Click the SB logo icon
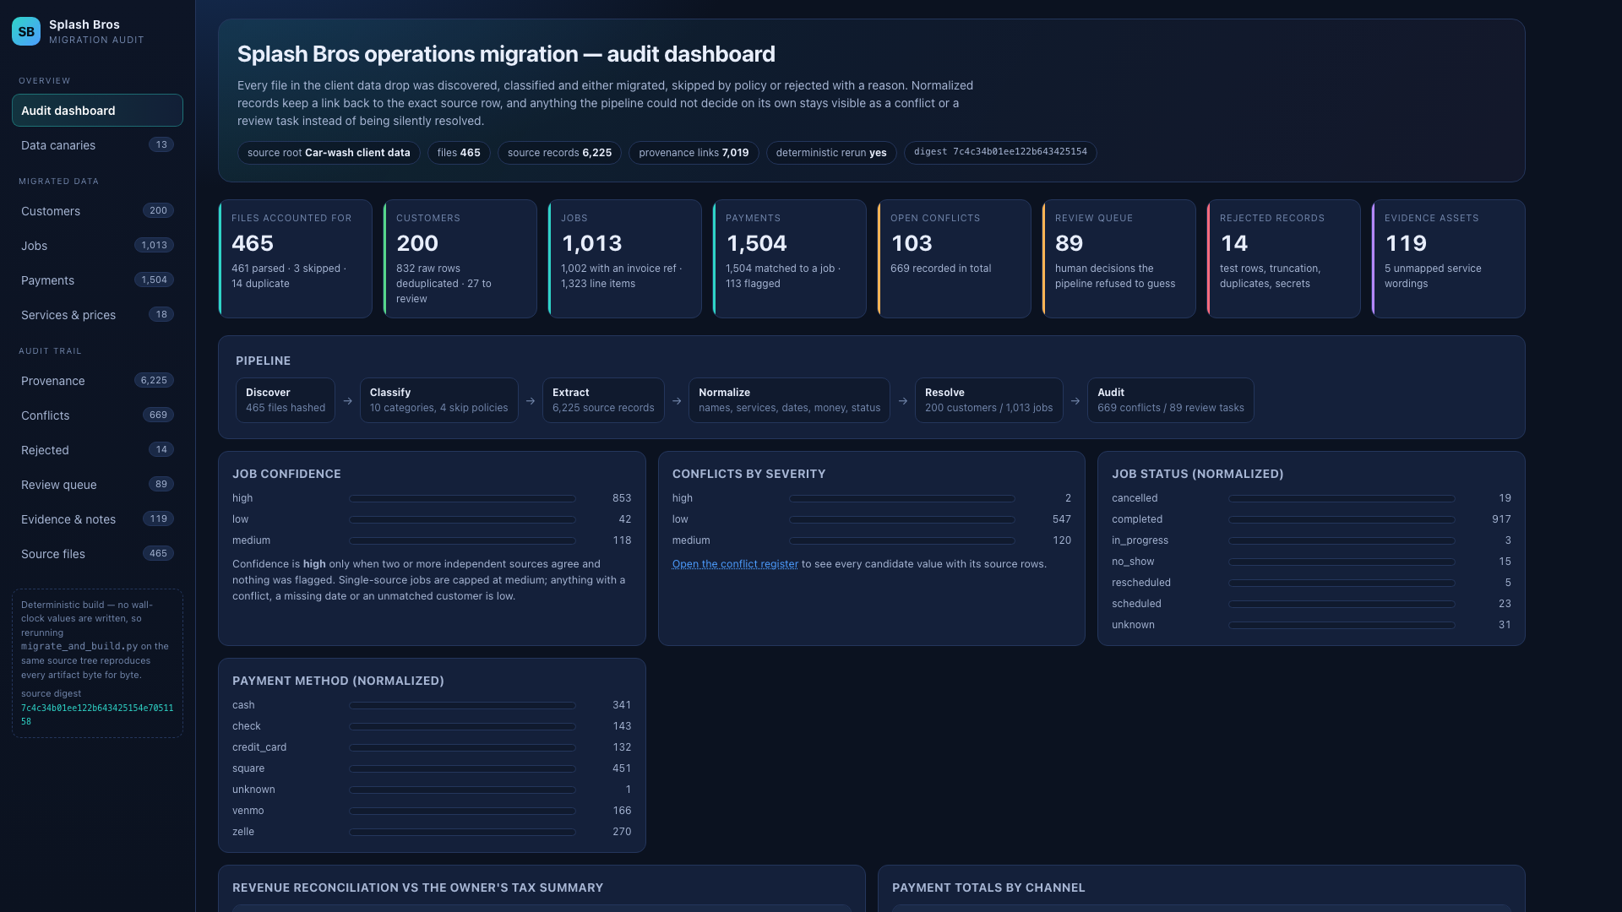1622x912 pixels. (x=26, y=31)
